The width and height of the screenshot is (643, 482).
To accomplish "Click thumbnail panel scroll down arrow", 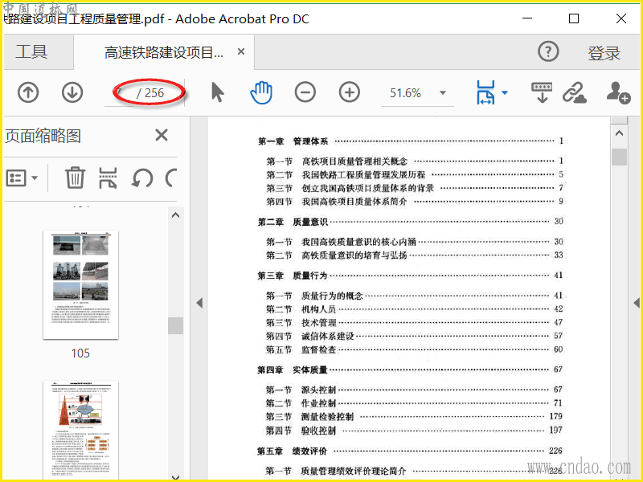I will tap(175, 477).
